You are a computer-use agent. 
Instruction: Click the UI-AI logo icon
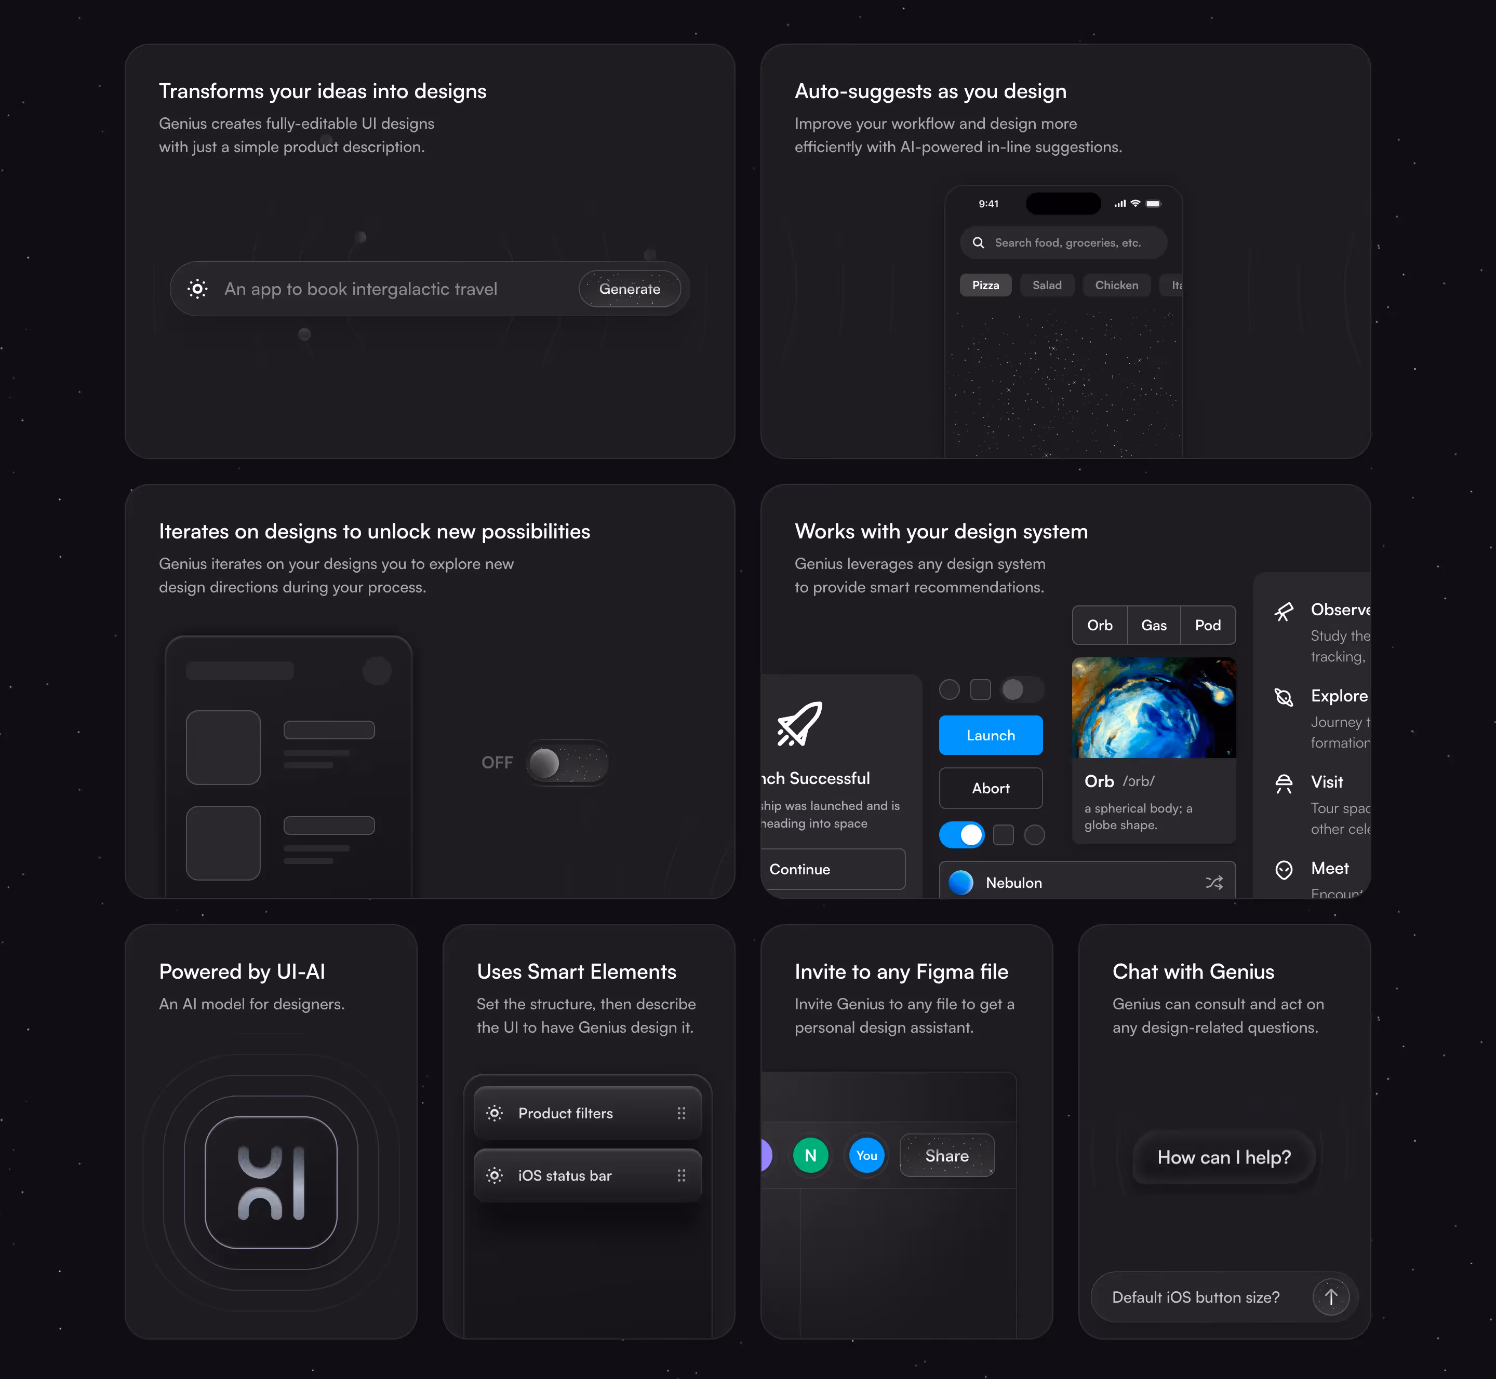[271, 1182]
